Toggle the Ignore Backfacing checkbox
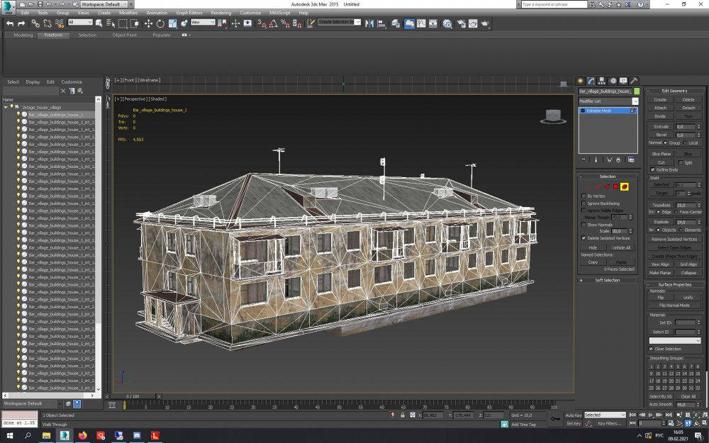Image resolution: width=709 pixels, height=443 pixels. pyautogui.click(x=584, y=203)
